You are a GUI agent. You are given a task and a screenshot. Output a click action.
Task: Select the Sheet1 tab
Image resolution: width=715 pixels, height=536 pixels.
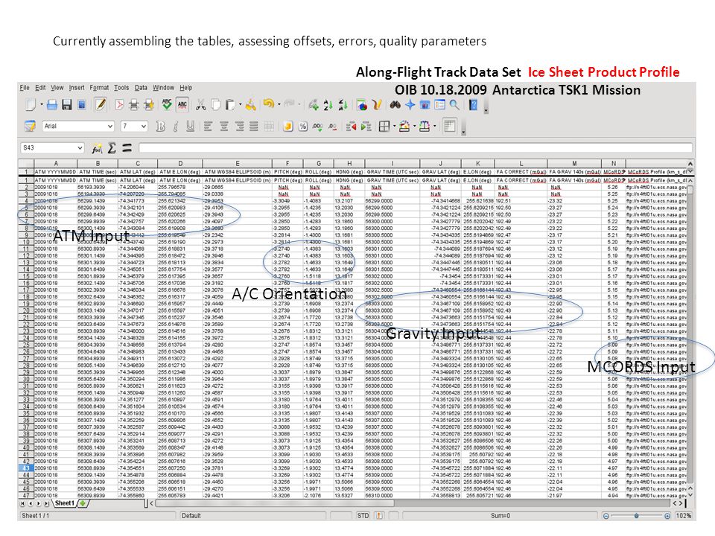(64, 503)
